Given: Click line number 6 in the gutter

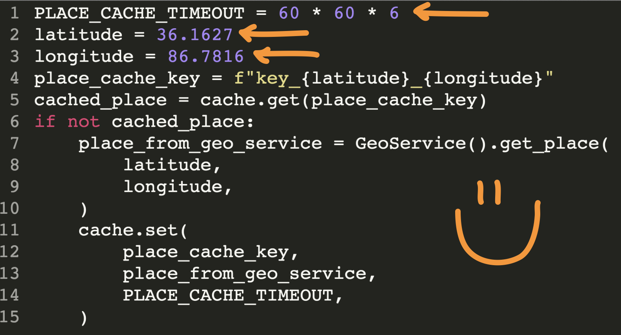Looking at the screenshot, I should [x=15, y=122].
